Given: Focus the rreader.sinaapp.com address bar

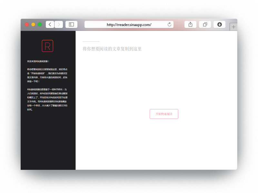Looking at the screenshot, I should [x=129, y=25].
